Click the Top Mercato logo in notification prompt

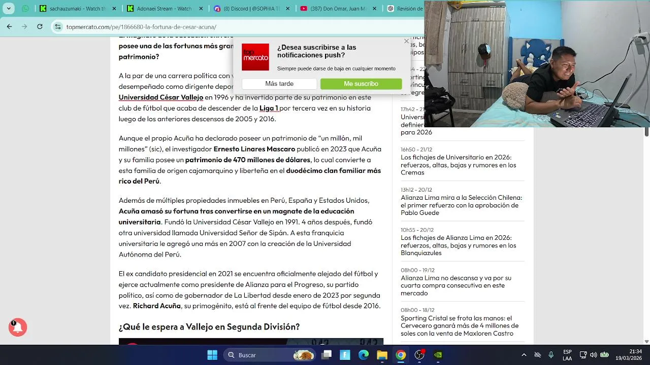tap(255, 57)
